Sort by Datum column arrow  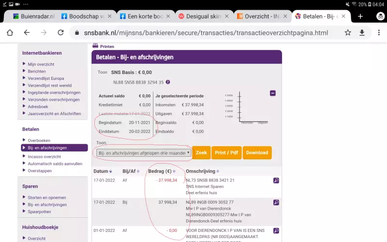tap(111, 171)
